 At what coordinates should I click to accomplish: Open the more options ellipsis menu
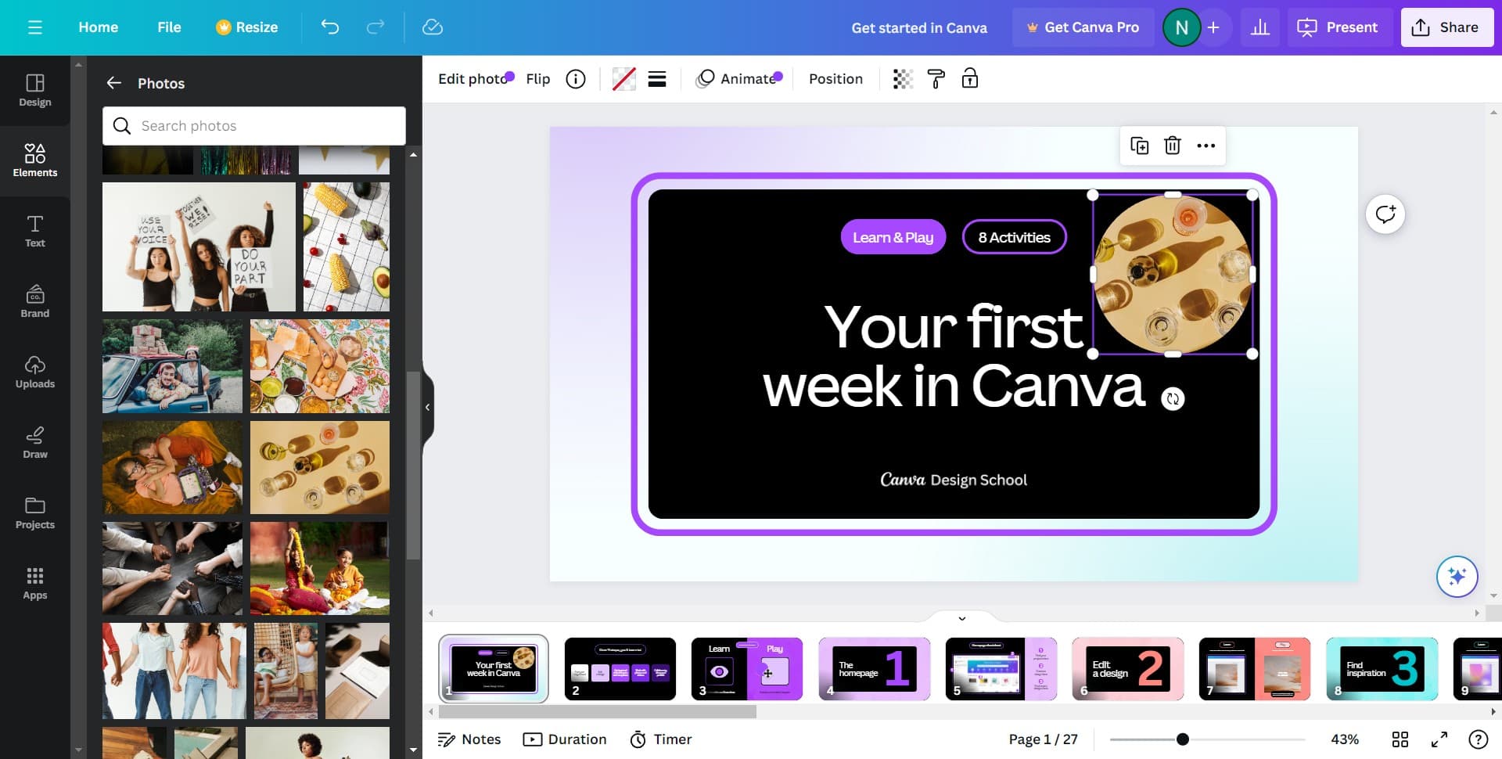coord(1206,146)
